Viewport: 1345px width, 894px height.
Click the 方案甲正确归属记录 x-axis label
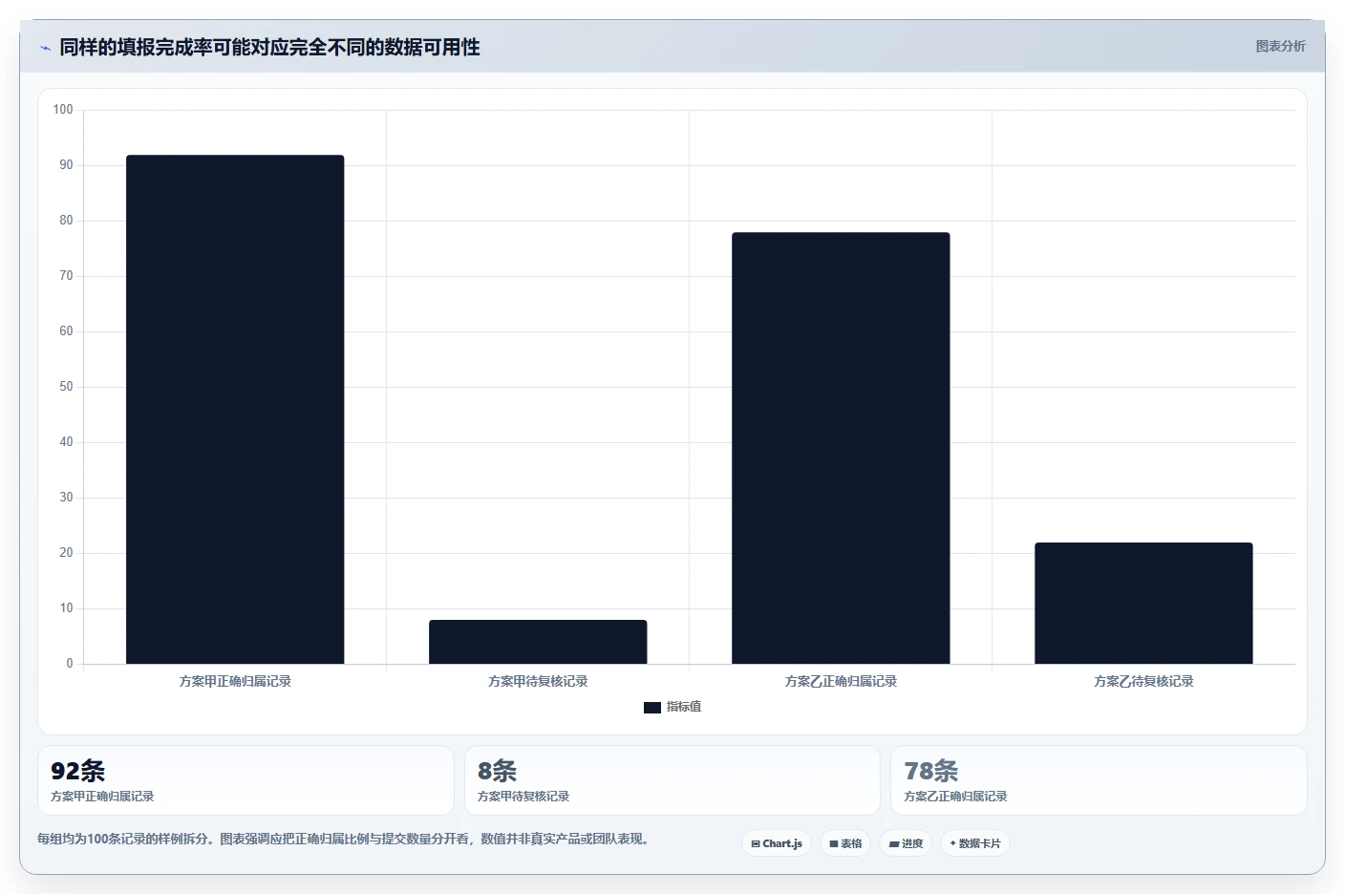235,681
